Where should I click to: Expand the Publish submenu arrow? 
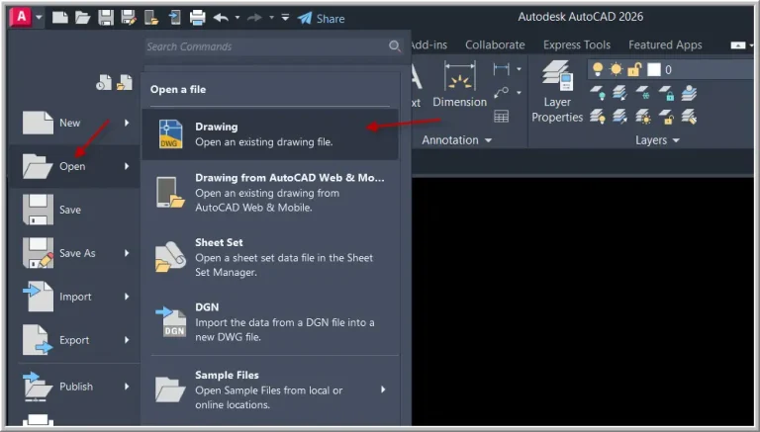pos(127,387)
